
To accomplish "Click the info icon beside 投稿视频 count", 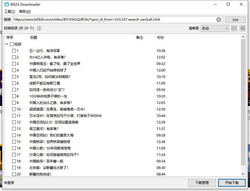I will point(39,28).
